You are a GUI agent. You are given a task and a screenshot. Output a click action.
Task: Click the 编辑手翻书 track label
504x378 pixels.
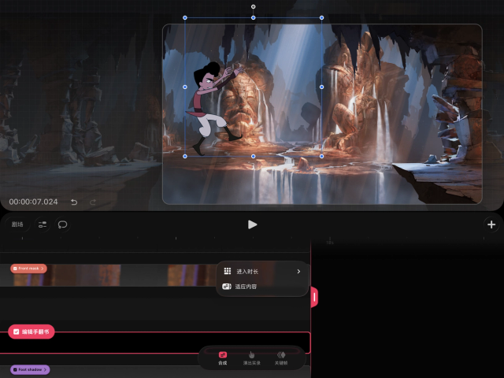click(31, 332)
